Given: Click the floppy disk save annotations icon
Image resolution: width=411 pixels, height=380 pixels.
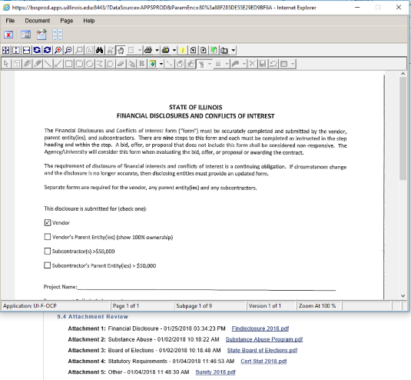Looking at the screenshot, I should point(263,64).
